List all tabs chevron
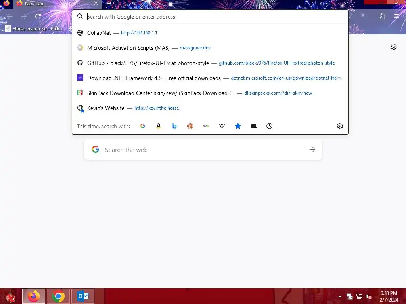Viewport: 406px width, 304px height. coord(346,3)
